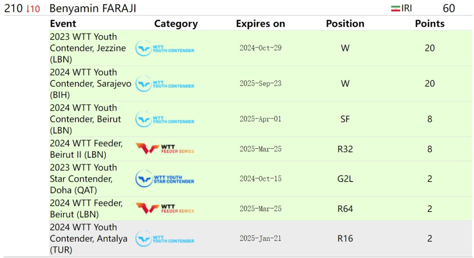Click WTT Youth Contender logo in Antalya row

(165, 238)
